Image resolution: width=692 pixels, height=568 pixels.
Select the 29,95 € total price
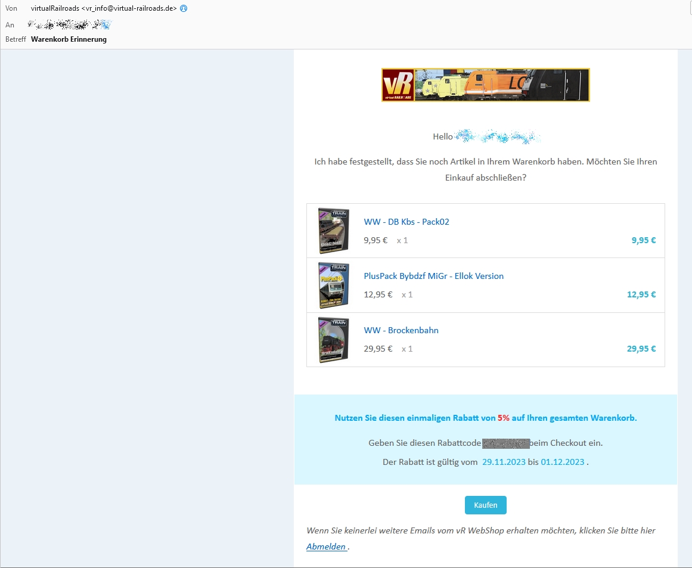point(641,349)
